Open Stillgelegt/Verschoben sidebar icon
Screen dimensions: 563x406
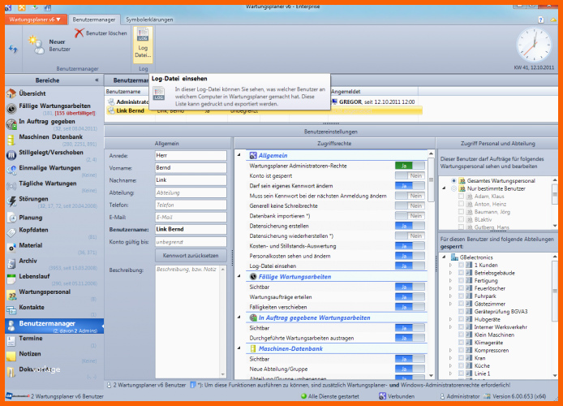(x=11, y=155)
